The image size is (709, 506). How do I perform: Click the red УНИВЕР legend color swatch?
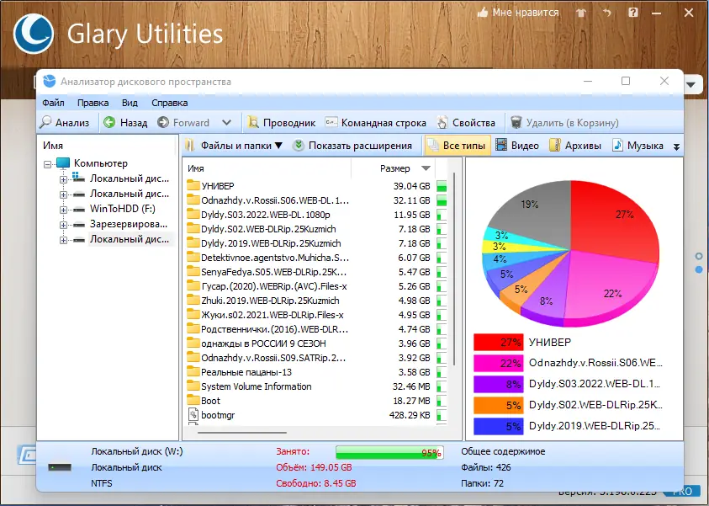pos(498,342)
